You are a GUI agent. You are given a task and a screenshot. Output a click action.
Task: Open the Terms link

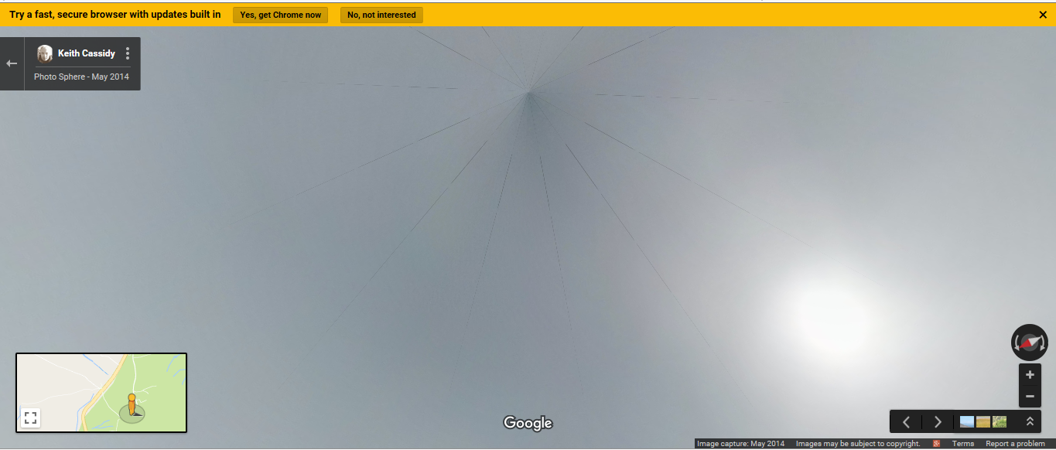(x=963, y=444)
